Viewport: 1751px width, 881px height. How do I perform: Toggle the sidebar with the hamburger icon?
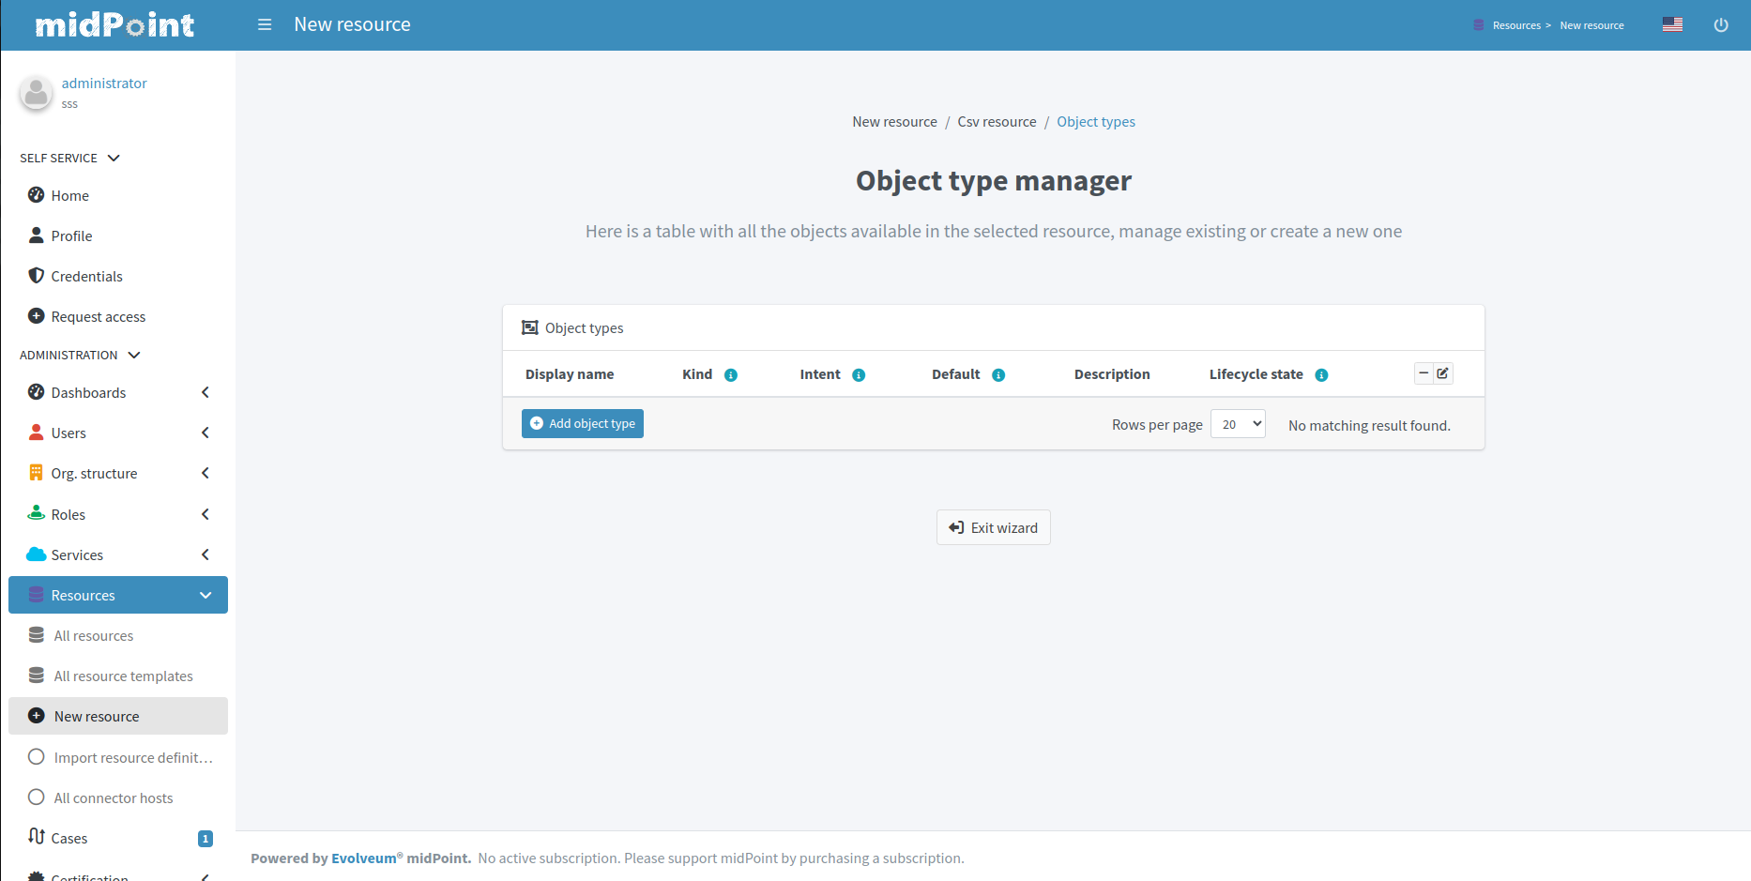(264, 24)
